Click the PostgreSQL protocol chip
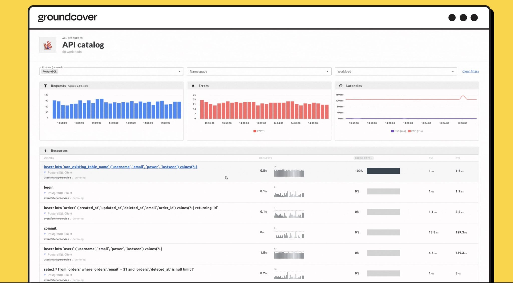Screen dimensions: 513x283 point(50,71)
